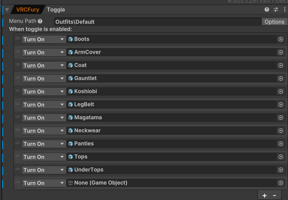This screenshot has width=288, height=200.
Task: Open object picker for Boots field
Action: pos(281,39)
